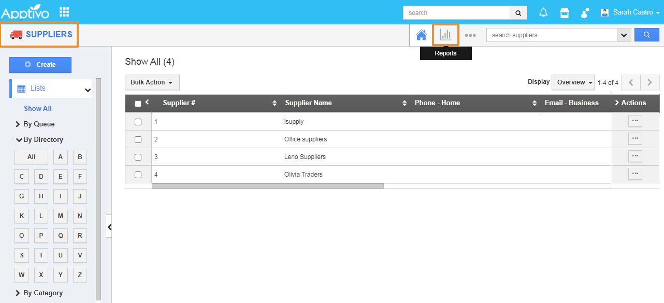Check the Olivia Traders row checkbox
Screen dimensions: 664x303
138,175
